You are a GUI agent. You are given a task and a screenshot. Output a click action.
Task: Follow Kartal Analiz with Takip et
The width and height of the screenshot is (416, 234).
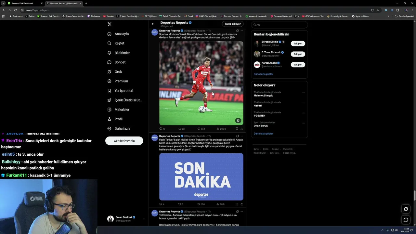(298, 65)
